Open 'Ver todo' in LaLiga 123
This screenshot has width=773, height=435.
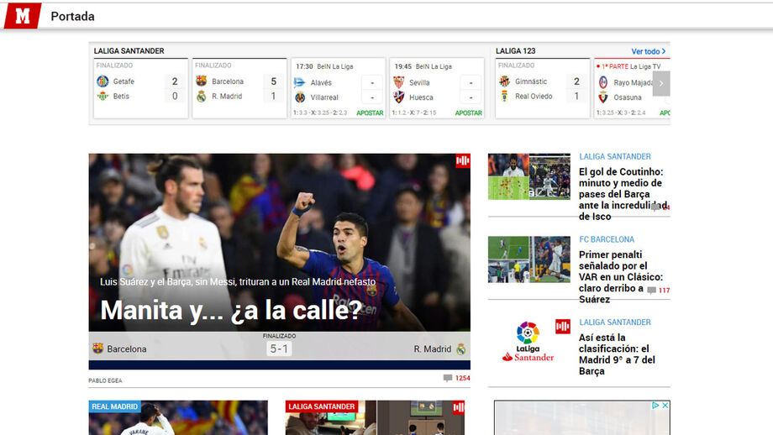tap(648, 51)
